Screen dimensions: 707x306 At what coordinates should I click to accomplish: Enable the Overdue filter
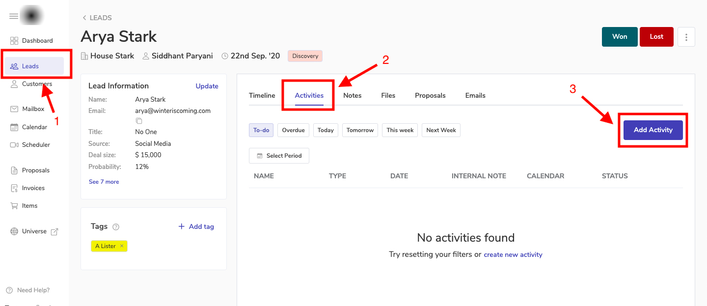[x=293, y=130]
